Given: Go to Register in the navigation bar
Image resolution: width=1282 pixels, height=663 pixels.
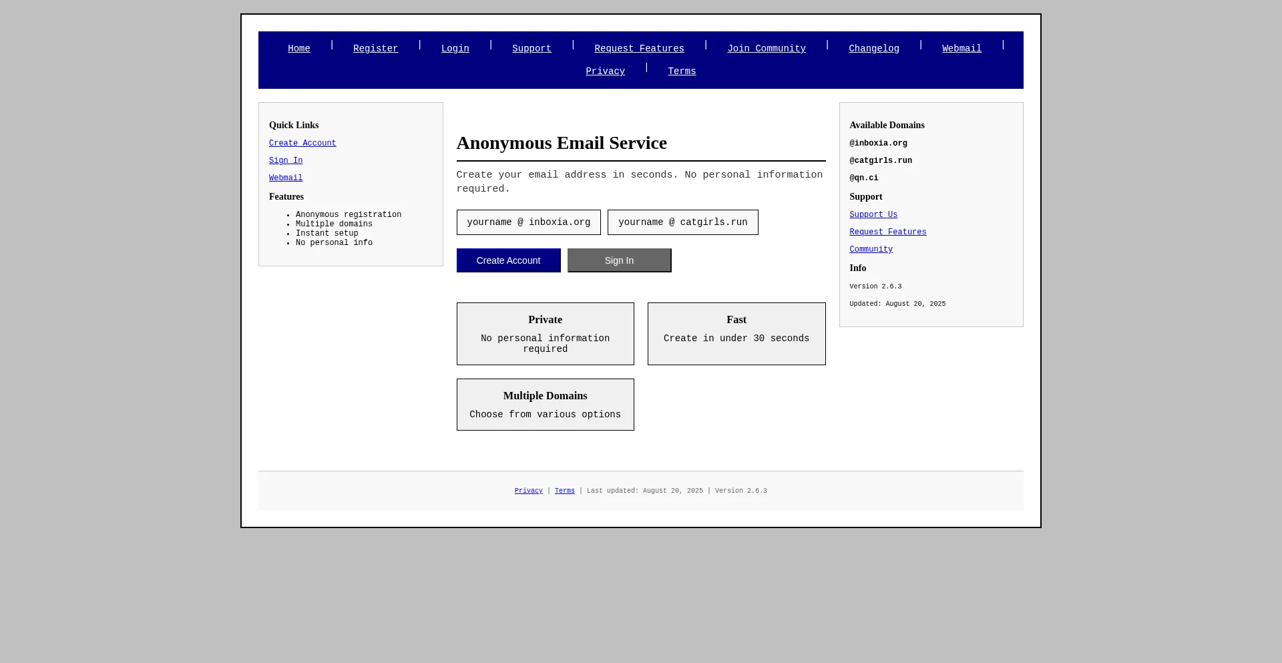Looking at the screenshot, I should coord(375,49).
